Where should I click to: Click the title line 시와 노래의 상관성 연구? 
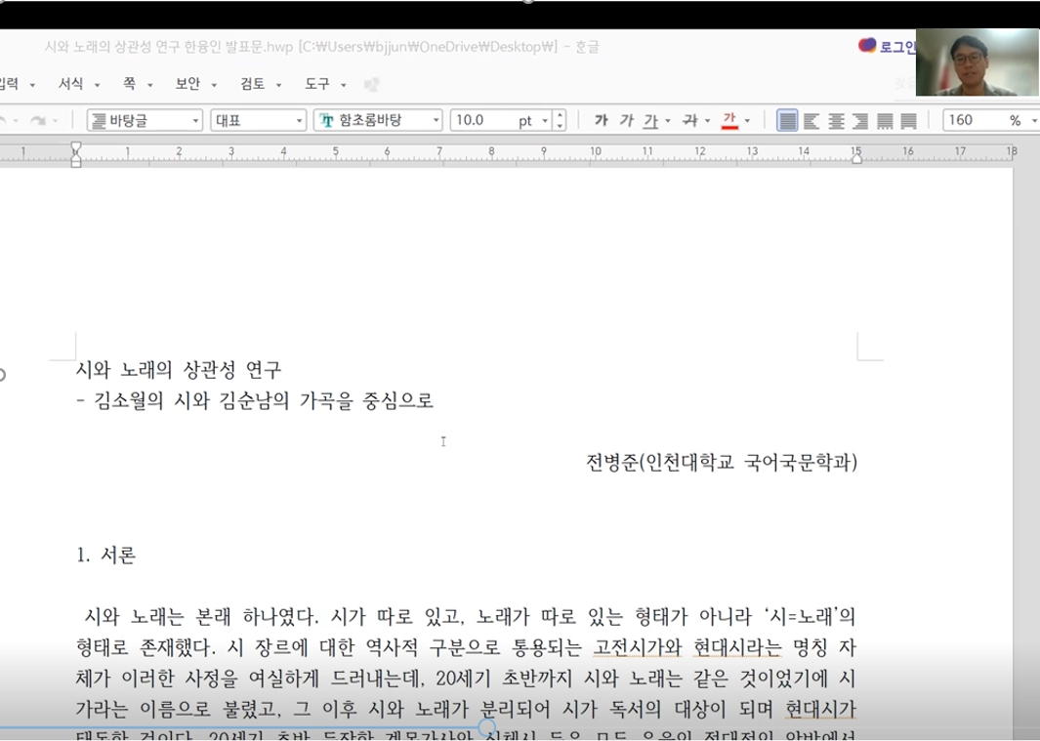[x=179, y=369]
